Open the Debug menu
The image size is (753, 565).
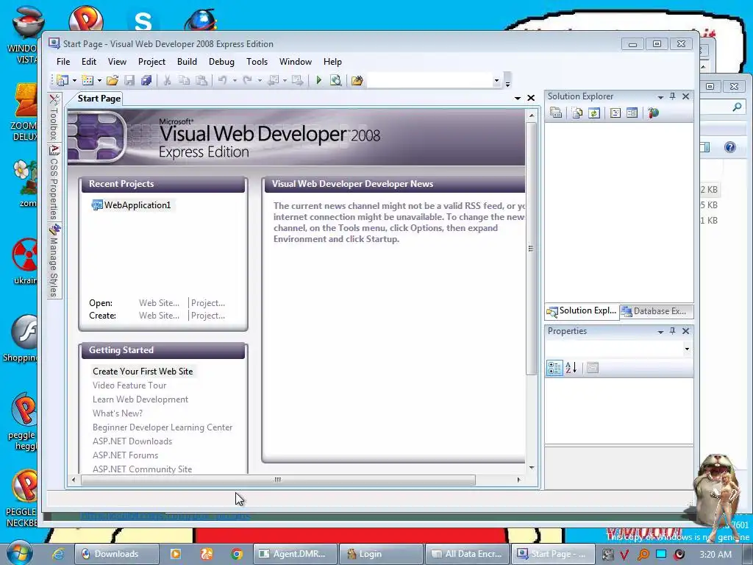pos(221,62)
